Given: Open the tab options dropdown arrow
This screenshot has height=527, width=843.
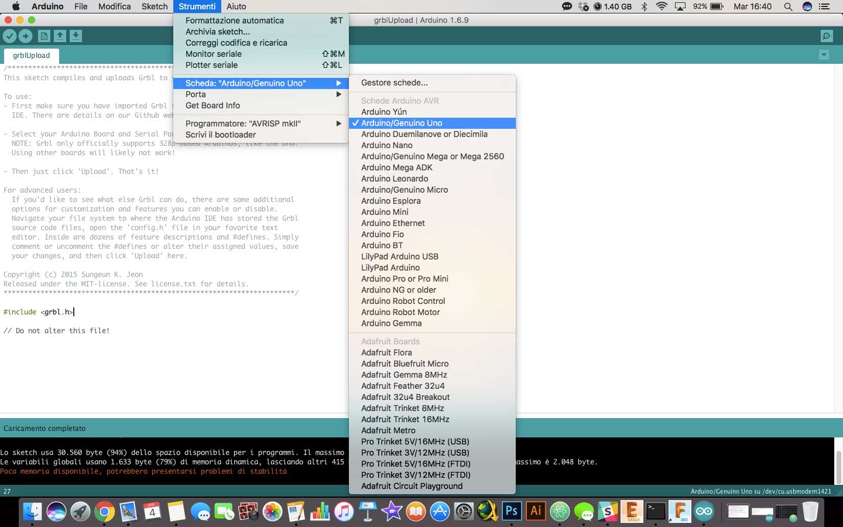Looking at the screenshot, I should click(x=824, y=55).
